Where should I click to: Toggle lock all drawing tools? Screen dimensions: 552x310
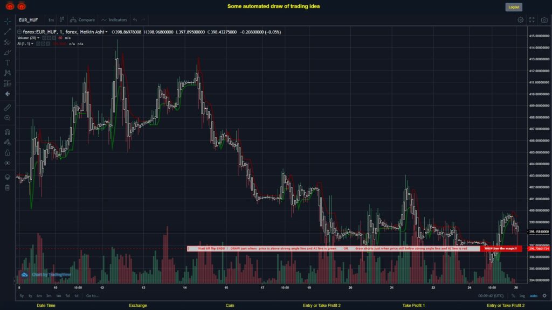tap(8, 152)
